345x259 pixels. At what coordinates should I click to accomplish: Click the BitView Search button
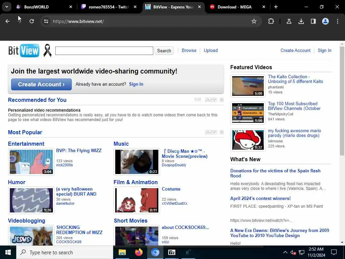pos(164,51)
